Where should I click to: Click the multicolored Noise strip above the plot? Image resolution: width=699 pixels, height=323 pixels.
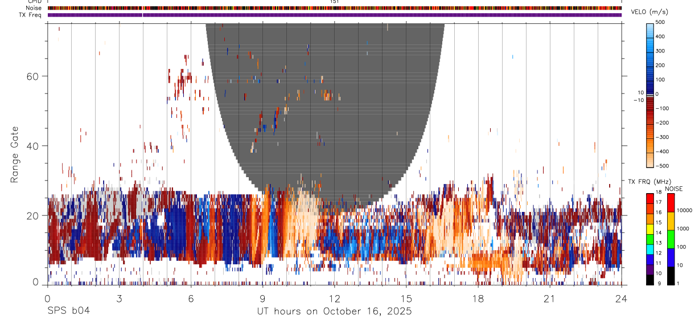pyautogui.click(x=334, y=8)
